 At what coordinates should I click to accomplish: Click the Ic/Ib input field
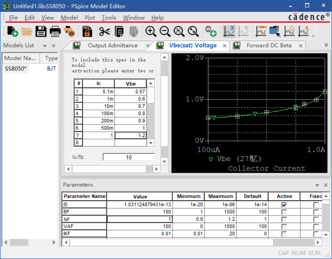(x=129, y=157)
